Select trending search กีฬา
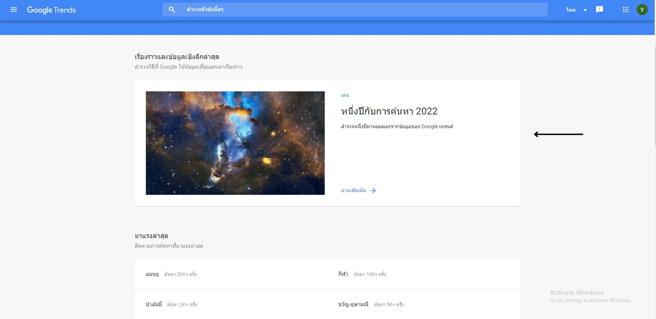The height and width of the screenshot is (319, 656). click(343, 274)
